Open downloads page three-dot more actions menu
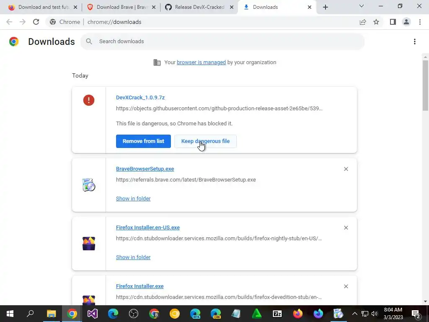The image size is (429, 322). (415, 42)
